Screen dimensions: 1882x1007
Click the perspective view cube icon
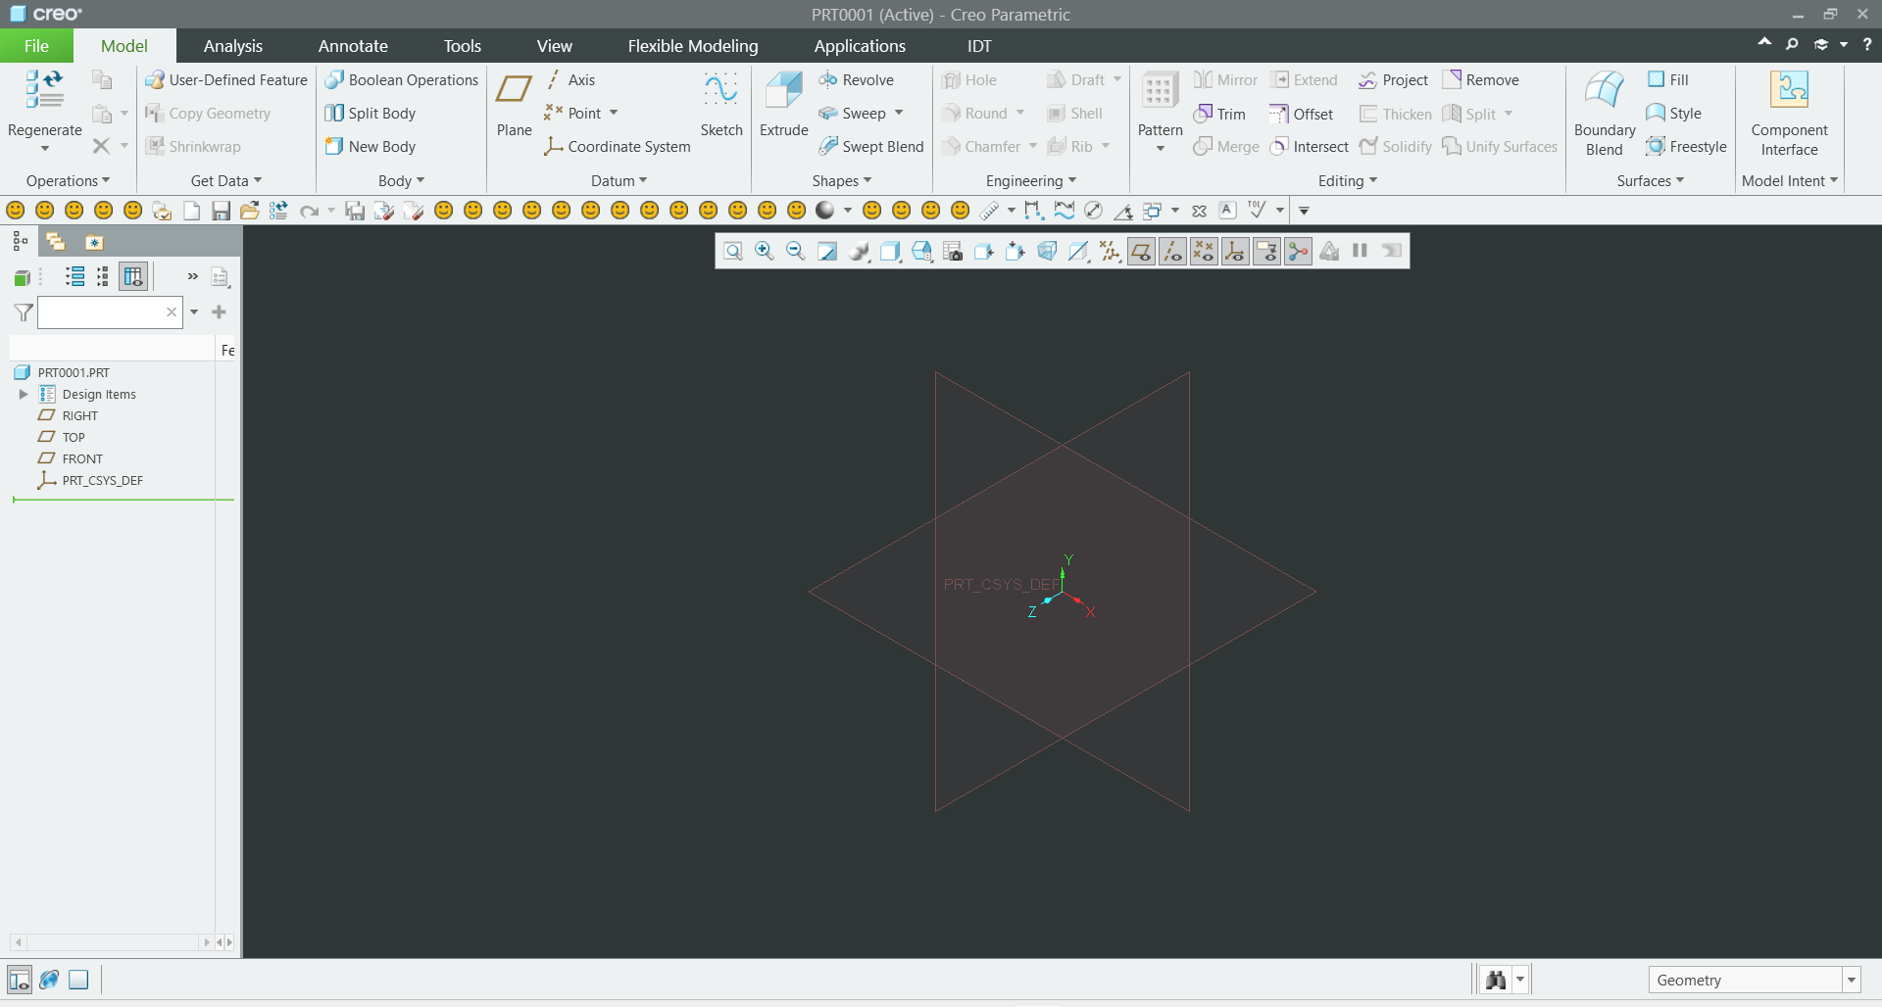tap(1047, 252)
